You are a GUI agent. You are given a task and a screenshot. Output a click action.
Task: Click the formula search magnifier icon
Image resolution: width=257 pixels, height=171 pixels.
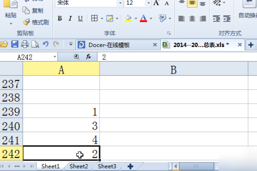[x=77, y=57]
